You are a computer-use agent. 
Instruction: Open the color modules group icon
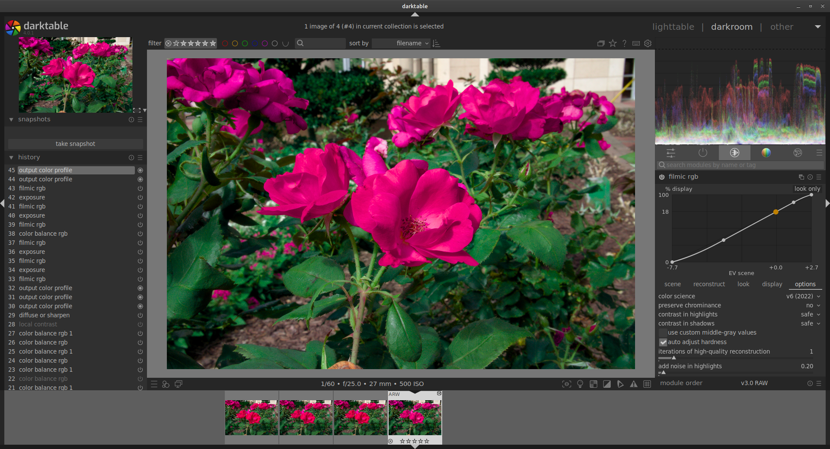766,152
